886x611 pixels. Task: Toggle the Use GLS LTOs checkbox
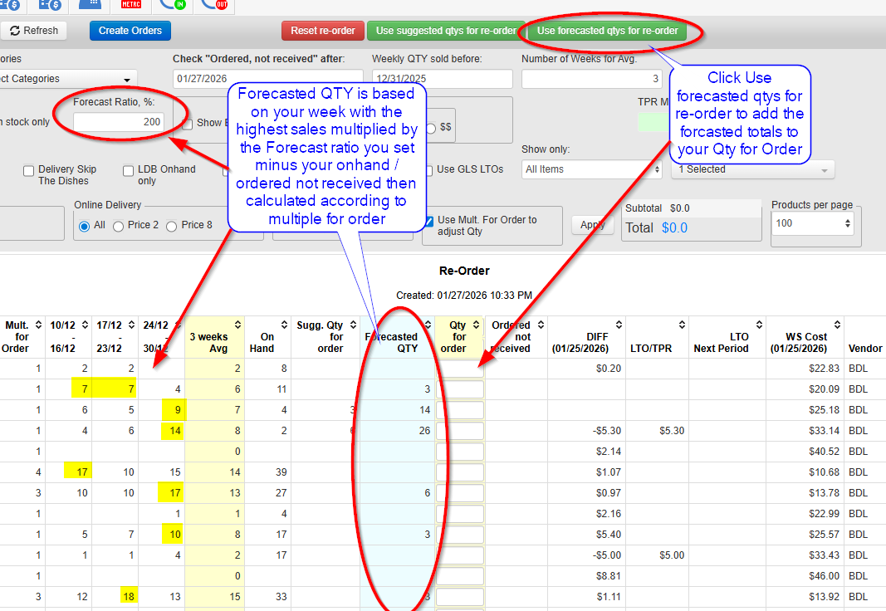pos(428,170)
